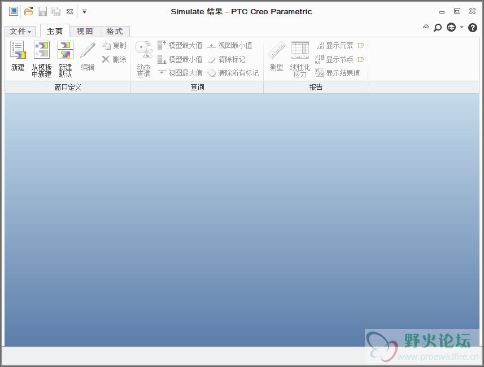
Task: Click 视图最小值 query button
Action: pos(230,45)
